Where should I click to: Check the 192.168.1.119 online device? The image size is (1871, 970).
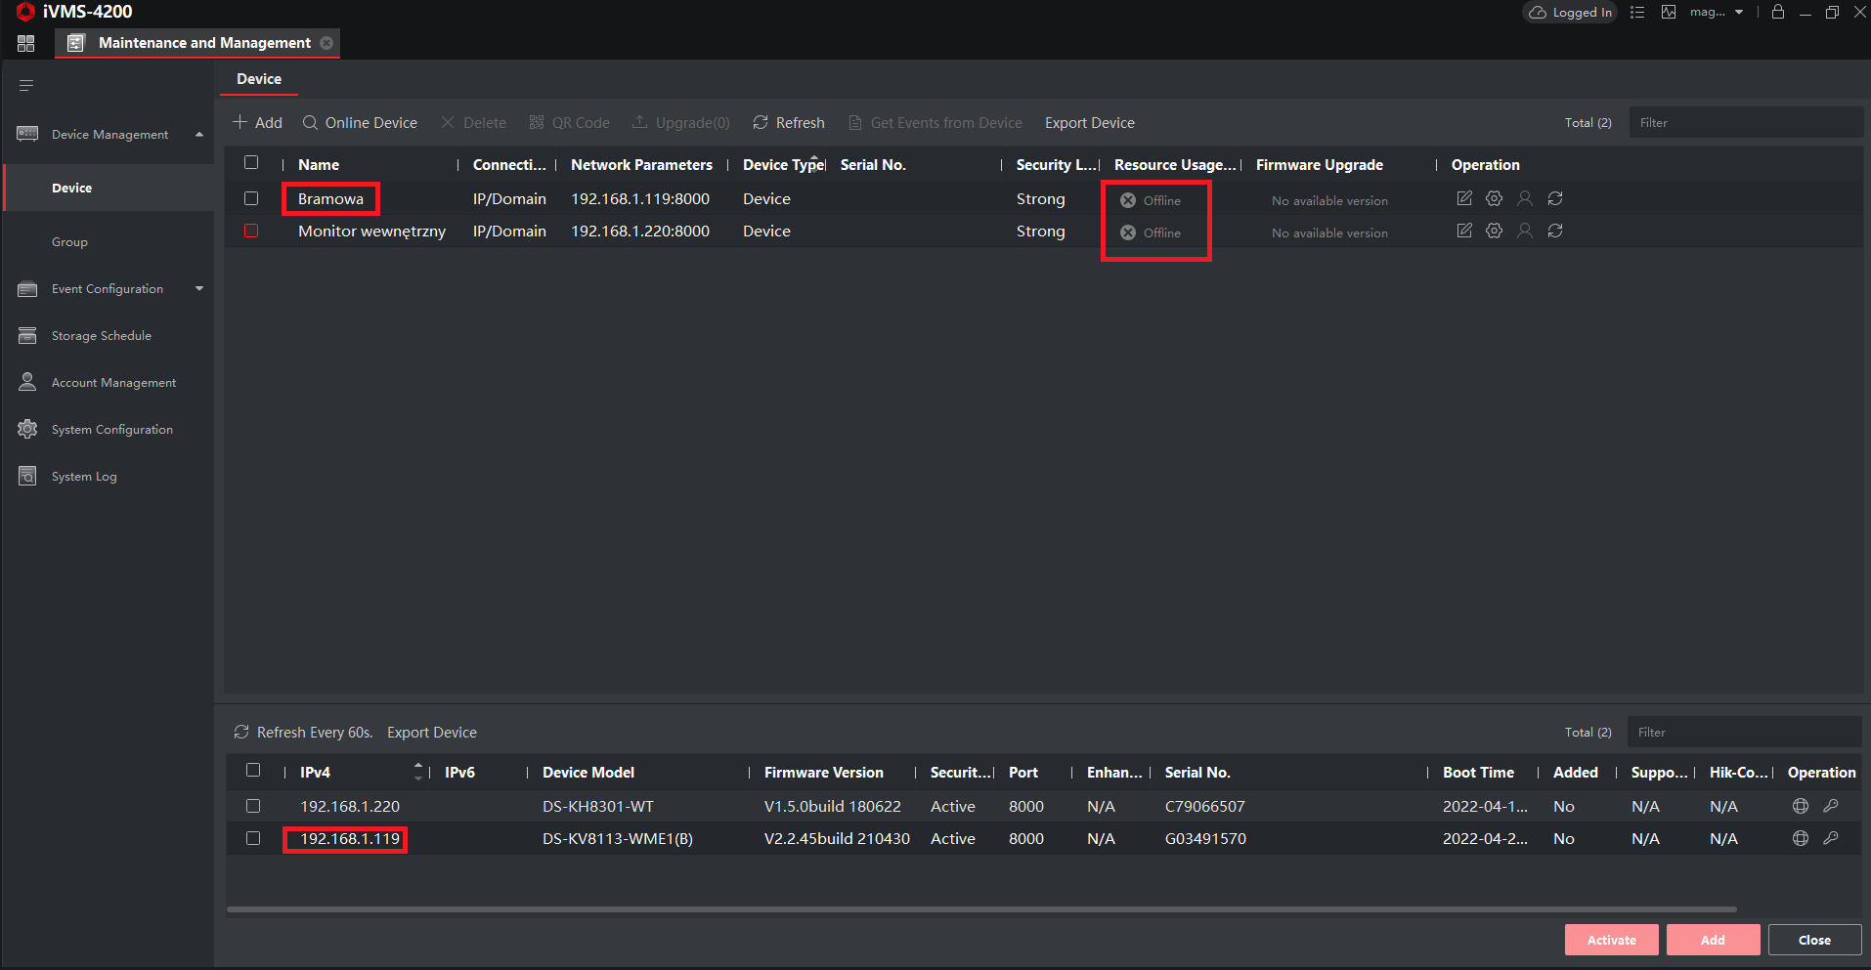coord(253,838)
